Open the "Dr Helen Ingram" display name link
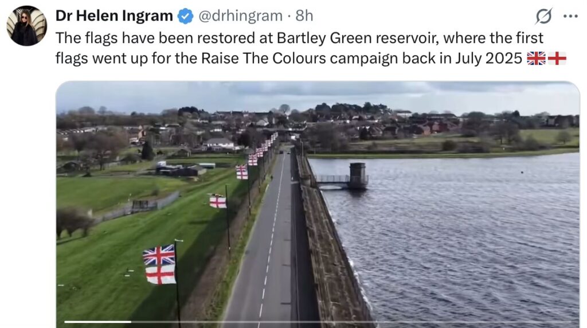The image size is (587, 328). [x=114, y=15]
